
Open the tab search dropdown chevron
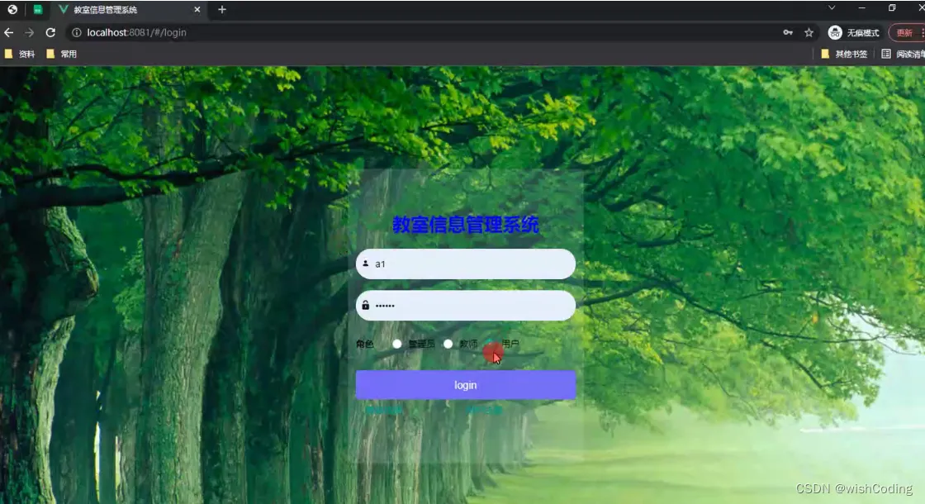(x=832, y=7)
